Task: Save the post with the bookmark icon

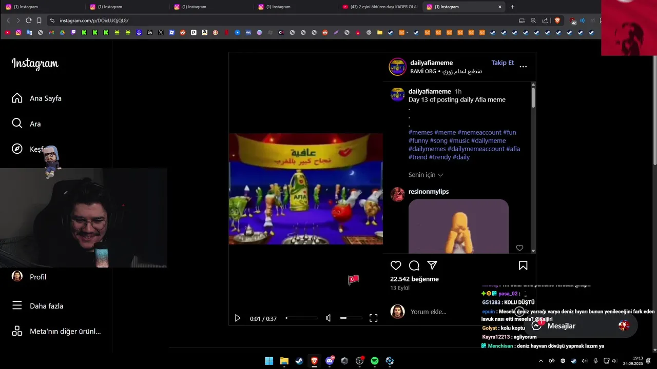Action: pos(523,265)
